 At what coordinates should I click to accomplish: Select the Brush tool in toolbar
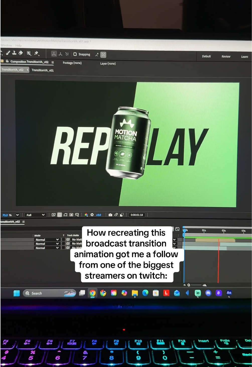point(8,53)
